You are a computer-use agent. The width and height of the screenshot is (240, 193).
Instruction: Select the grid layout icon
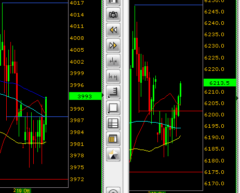click(x=113, y=123)
